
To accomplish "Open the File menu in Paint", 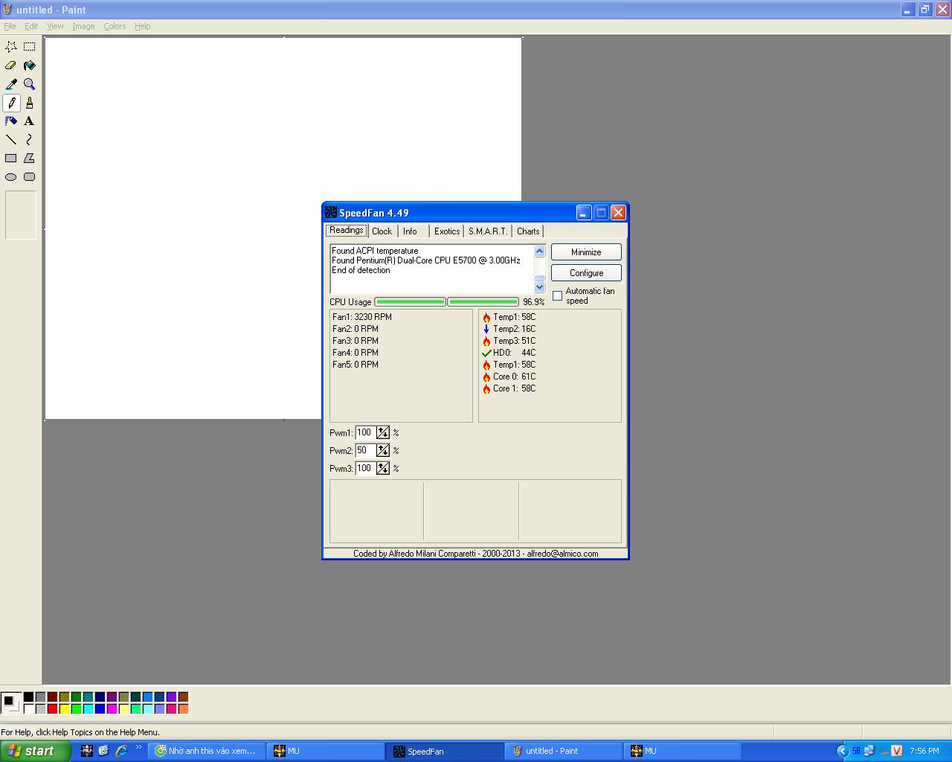I will tap(10, 26).
